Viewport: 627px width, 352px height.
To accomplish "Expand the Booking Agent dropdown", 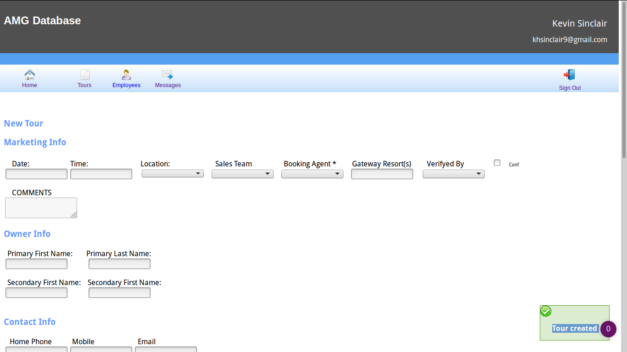I will pos(312,174).
